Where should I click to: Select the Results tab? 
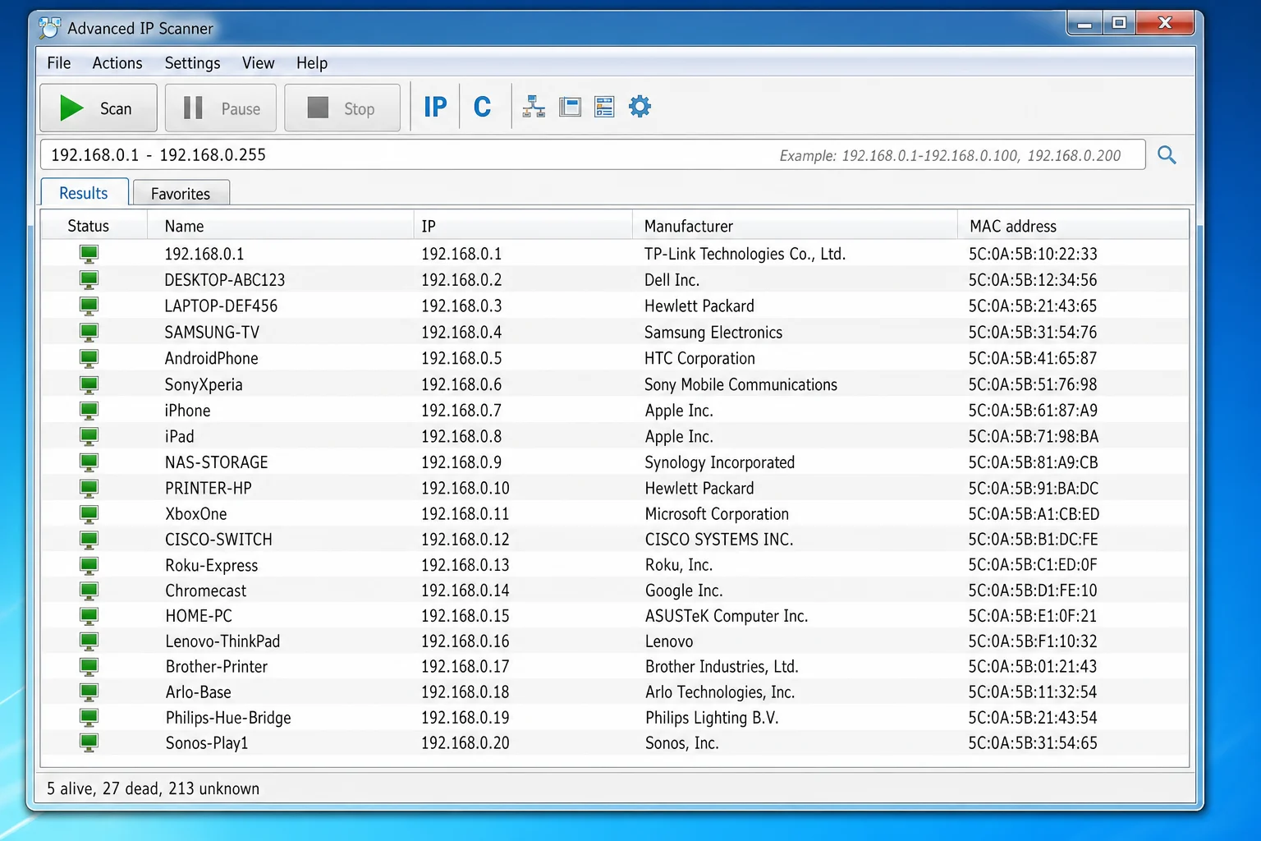click(x=85, y=192)
